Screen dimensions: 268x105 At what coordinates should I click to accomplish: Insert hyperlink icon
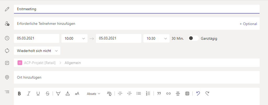point(169,93)
